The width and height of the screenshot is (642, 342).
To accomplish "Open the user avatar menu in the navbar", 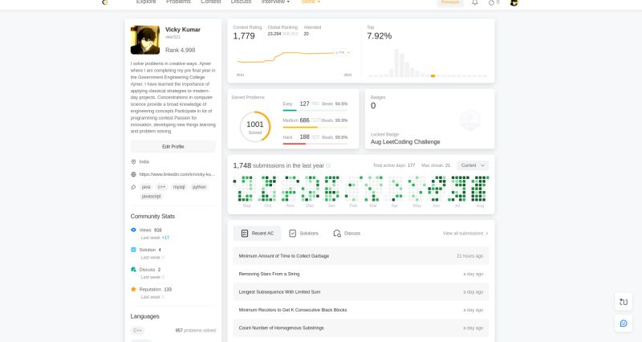I will [x=514, y=2].
